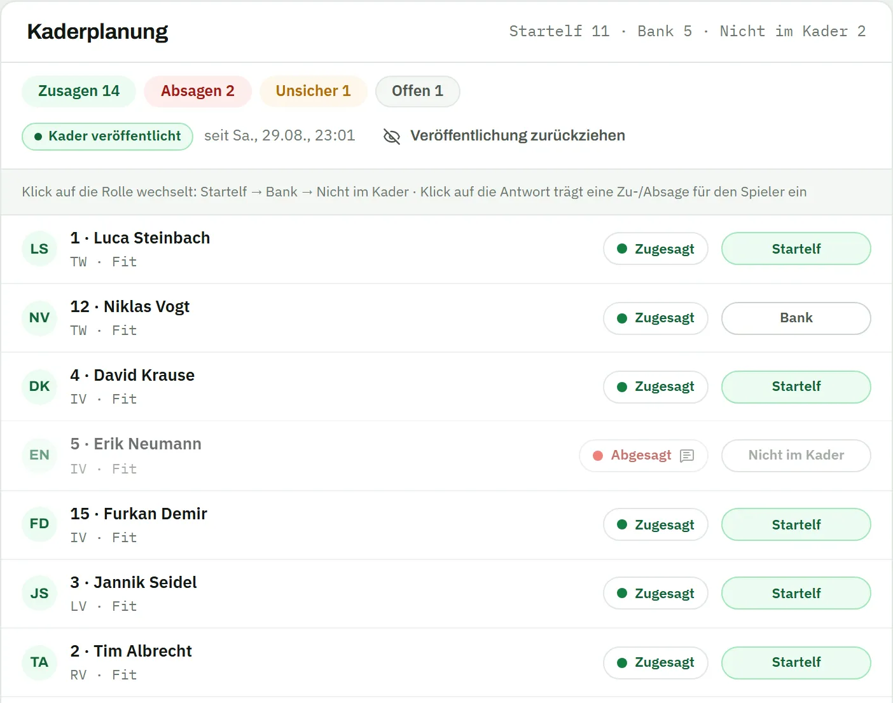Click Luca Steinbach's Zugesagt answer
The width and height of the screenshot is (893, 703).
pyautogui.click(x=655, y=249)
